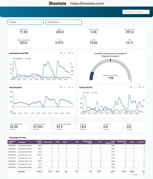The height and width of the screenshot is (179, 153).
Task: Open the date range picker dropdown
Action: coord(136,12)
